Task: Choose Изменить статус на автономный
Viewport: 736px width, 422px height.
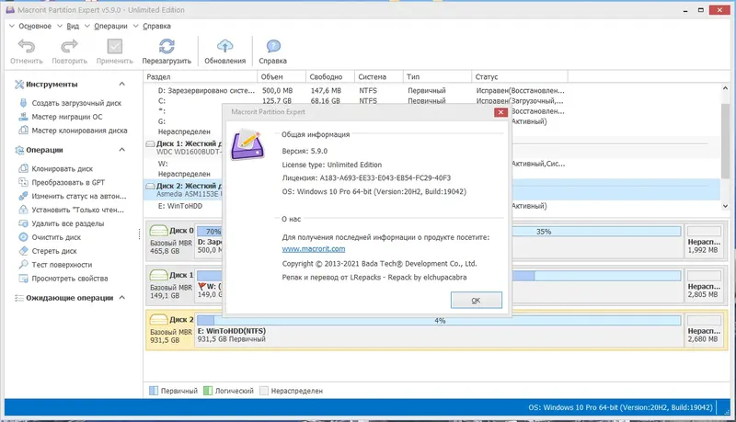Action: click(78, 196)
